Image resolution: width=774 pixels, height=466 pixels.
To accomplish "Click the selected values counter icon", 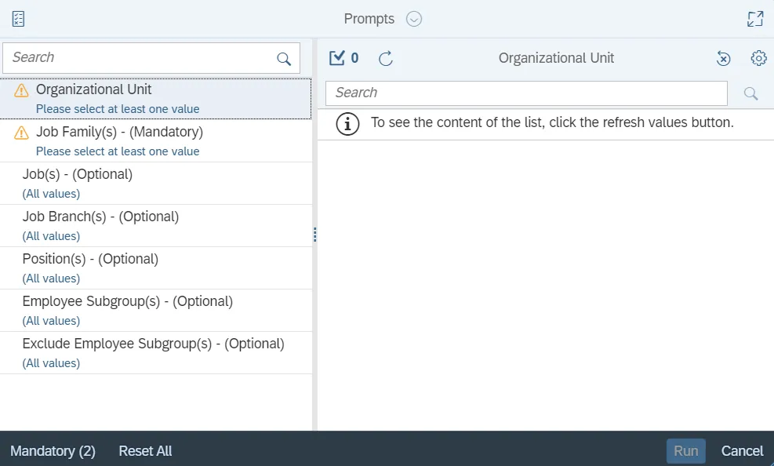I will (x=343, y=58).
